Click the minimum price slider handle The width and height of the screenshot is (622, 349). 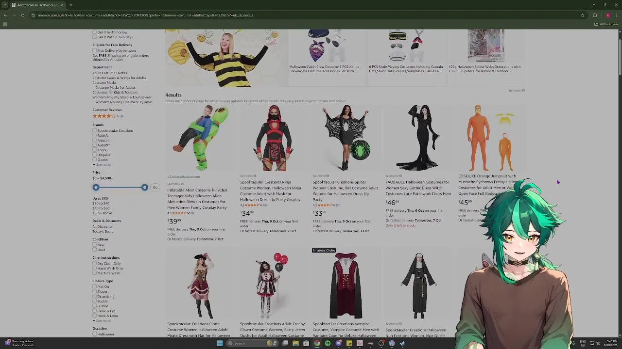(x=96, y=188)
